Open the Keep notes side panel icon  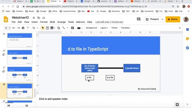click(187, 39)
